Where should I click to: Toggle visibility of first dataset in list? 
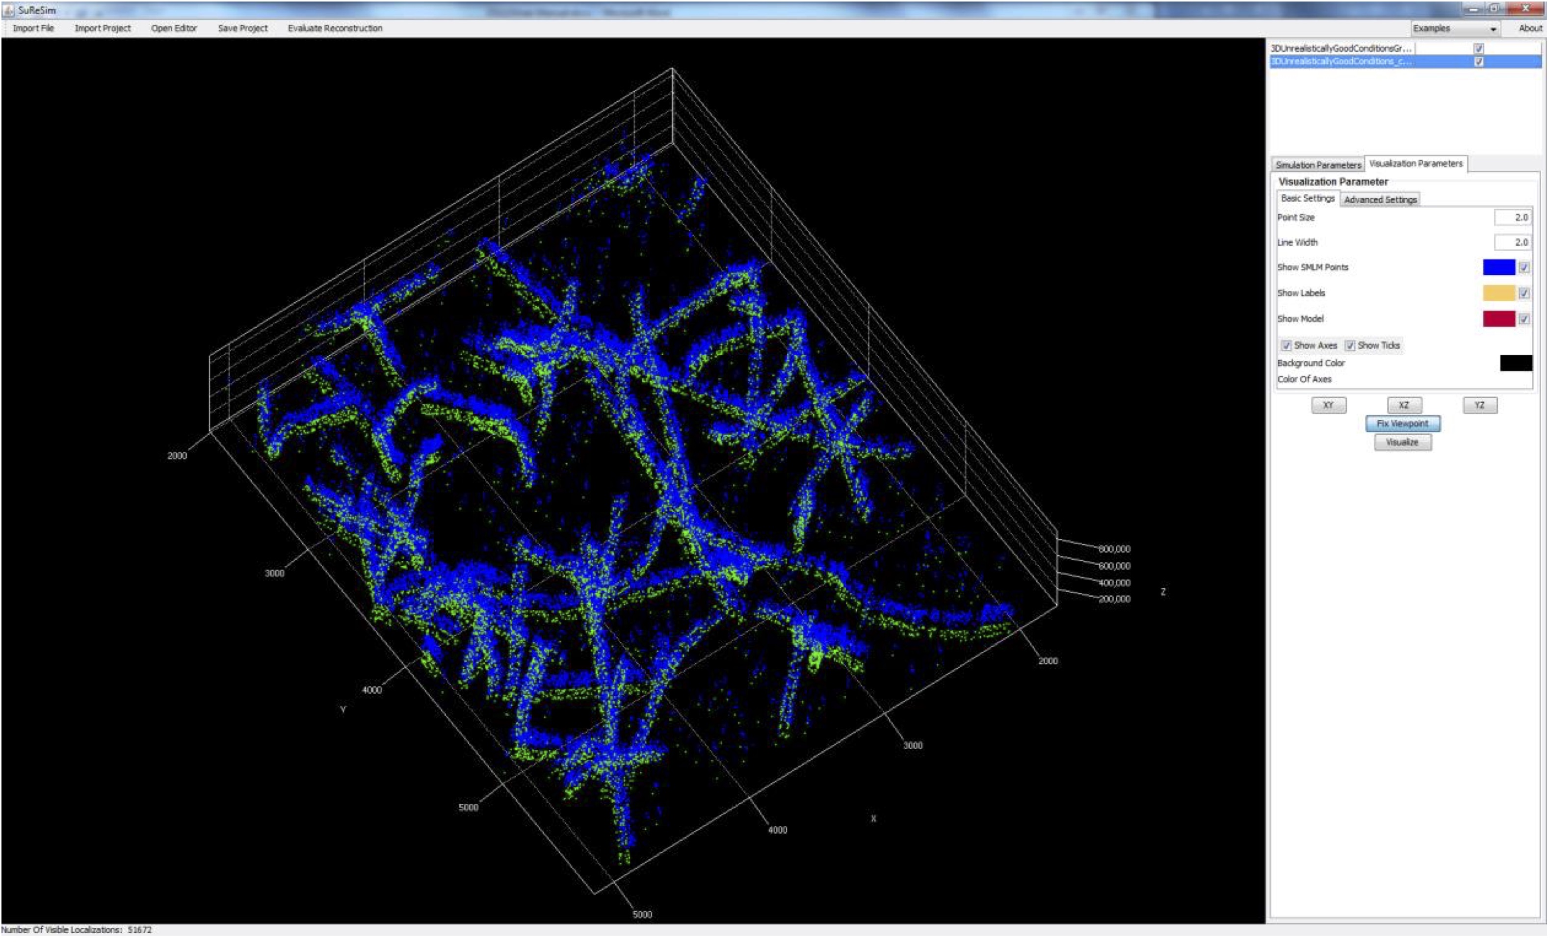(1479, 49)
